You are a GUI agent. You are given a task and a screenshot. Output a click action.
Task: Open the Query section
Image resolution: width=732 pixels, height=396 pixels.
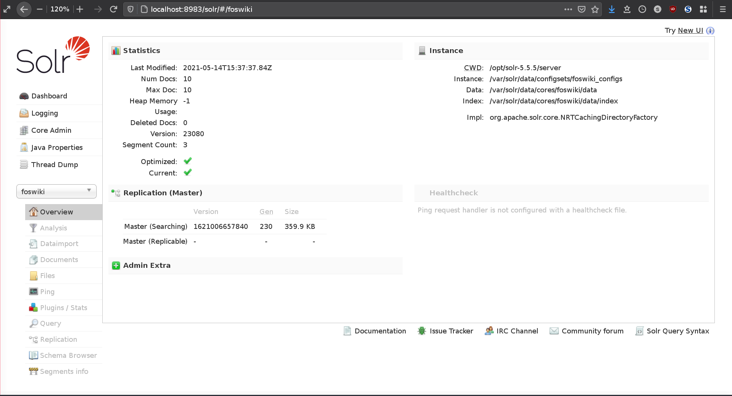tap(50, 324)
